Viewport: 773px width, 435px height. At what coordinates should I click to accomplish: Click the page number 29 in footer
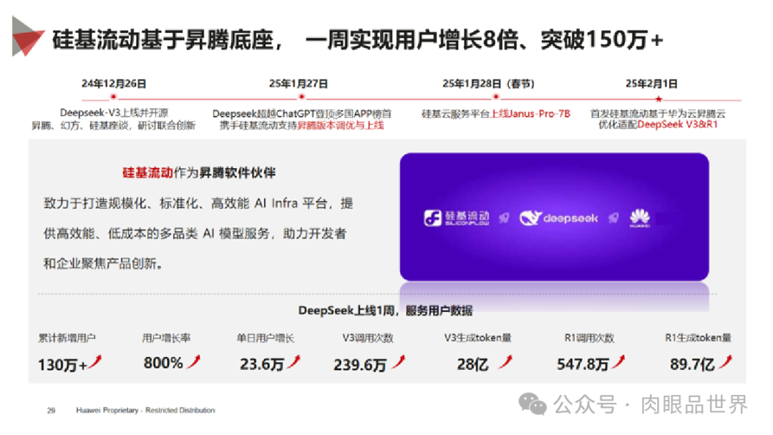[x=52, y=411]
